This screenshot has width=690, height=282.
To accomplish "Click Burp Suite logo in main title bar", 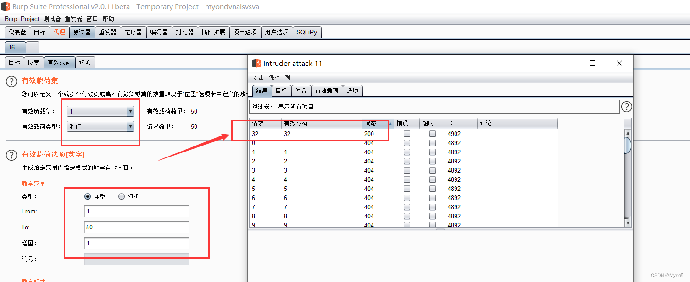I will click(x=5, y=6).
